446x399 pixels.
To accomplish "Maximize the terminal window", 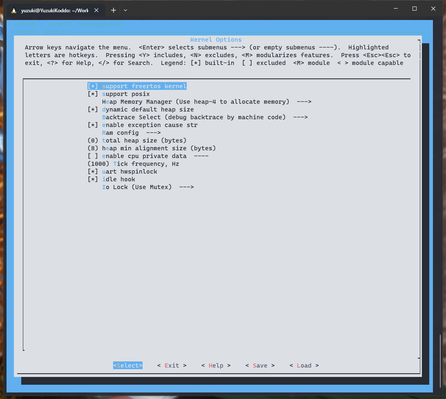I will coord(414,9).
